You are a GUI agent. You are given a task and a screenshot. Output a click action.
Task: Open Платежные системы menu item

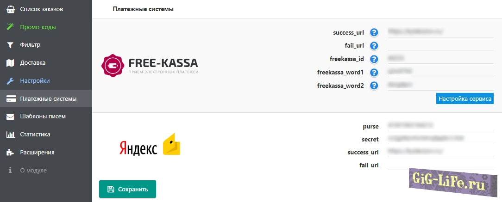[48, 98]
